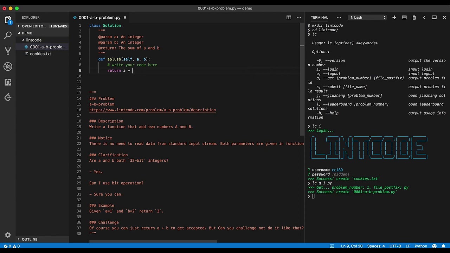450x253 pixels.
Task: Click the terminal icon in status bar
Action: [x=332, y=246]
